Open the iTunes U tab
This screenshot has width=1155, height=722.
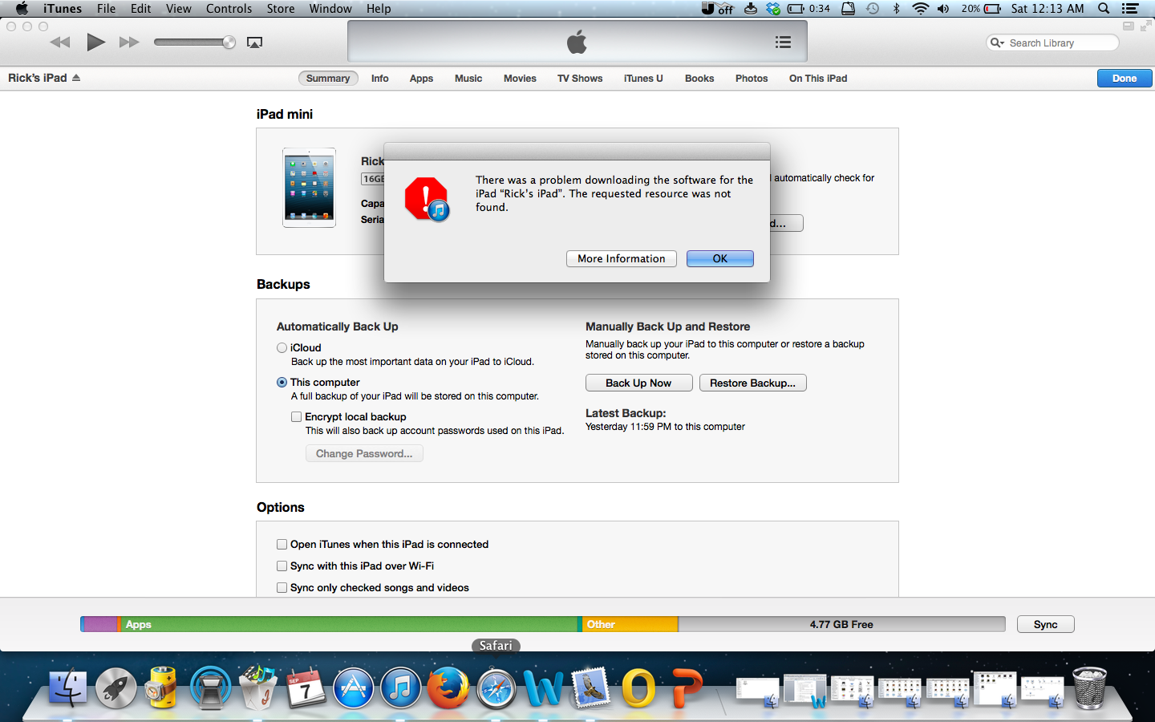pos(643,78)
